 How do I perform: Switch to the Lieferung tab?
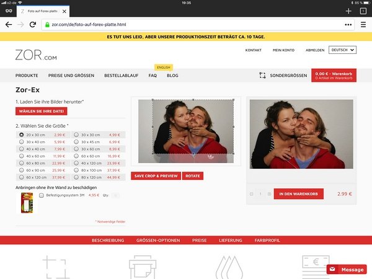click(231, 241)
